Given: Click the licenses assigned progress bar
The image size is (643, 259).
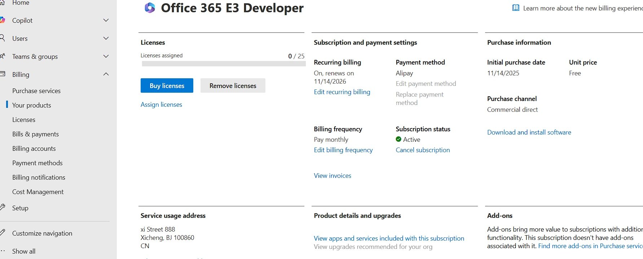Looking at the screenshot, I should click(x=224, y=64).
